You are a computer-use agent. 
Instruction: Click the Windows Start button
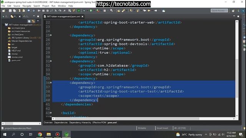pyautogui.click(x=5, y=135)
